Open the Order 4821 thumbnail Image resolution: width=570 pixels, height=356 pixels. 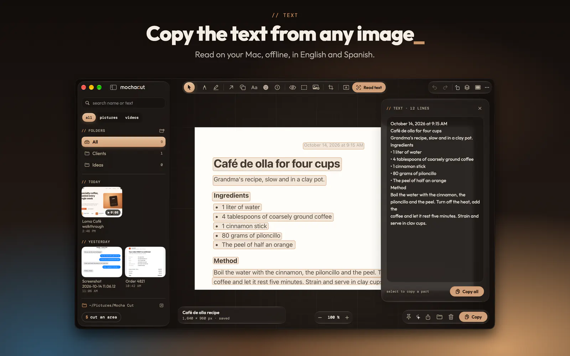pyautogui.click(x=145, y=262)
